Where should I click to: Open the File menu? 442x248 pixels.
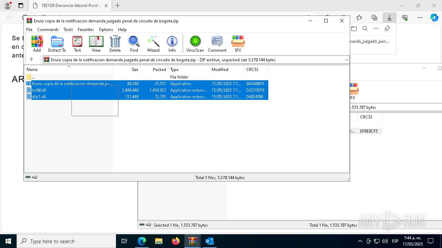[x=29, y=30]
